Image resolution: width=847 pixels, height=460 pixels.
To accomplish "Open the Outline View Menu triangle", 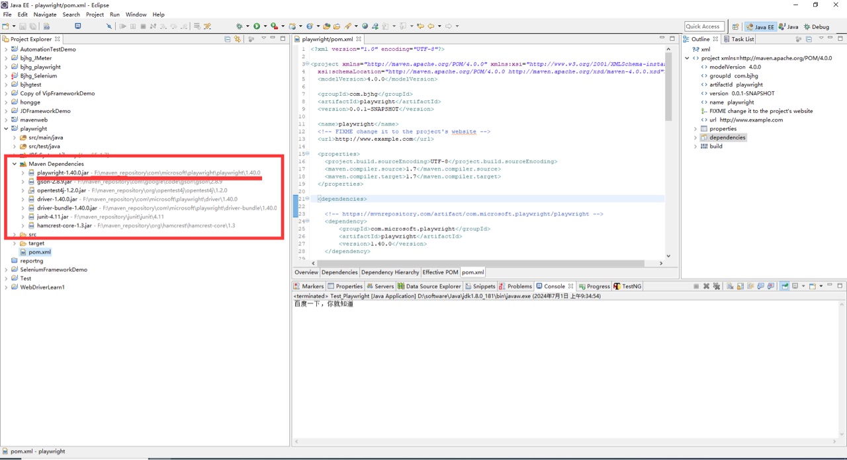I will 820,39.
